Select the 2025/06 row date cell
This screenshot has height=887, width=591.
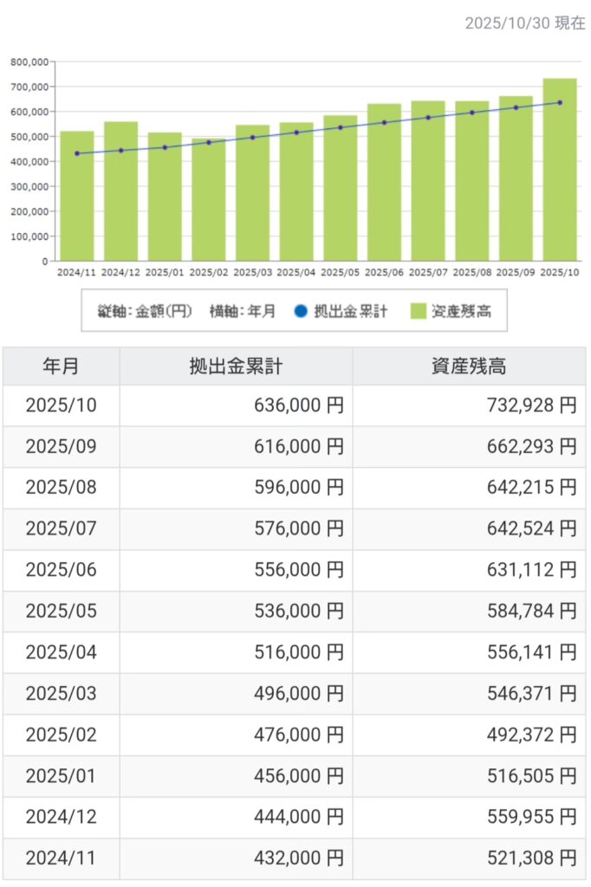pyautogui.click(x=61, y=570)
